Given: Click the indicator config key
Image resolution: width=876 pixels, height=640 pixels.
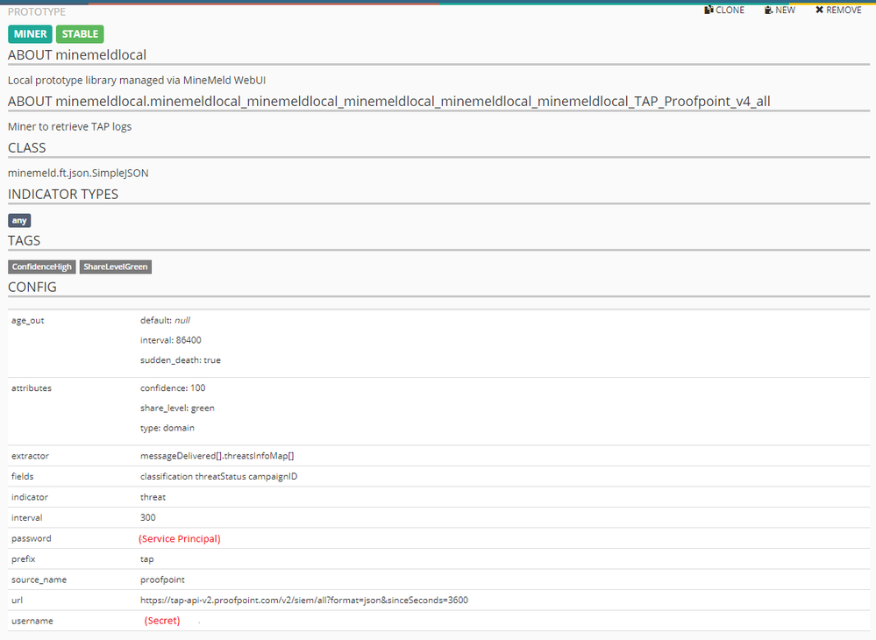Looking at the screenshot, I should (30, 497).
